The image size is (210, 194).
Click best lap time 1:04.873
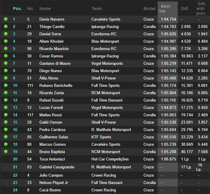[x=168, y=107]
